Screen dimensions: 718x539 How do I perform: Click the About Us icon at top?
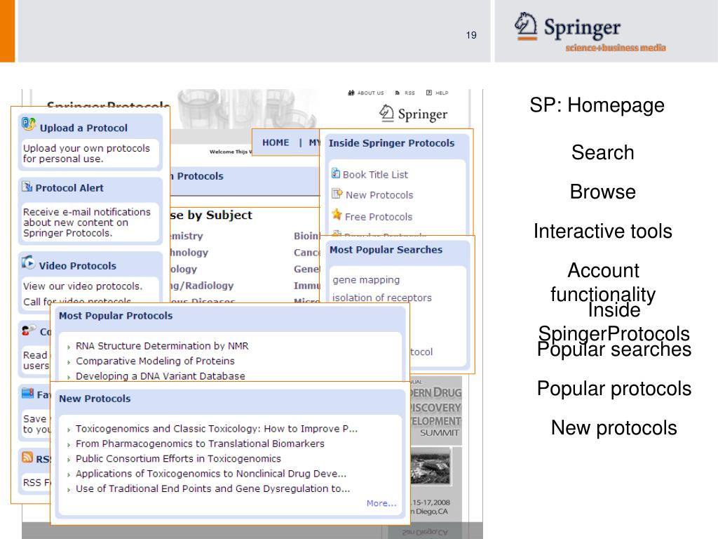click(x=351, y=93)
